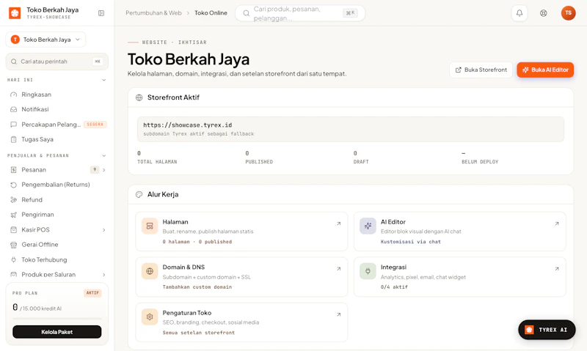Click Pertumbuhan & Web breadcrumb
The image size is (587, 351).
153,13
